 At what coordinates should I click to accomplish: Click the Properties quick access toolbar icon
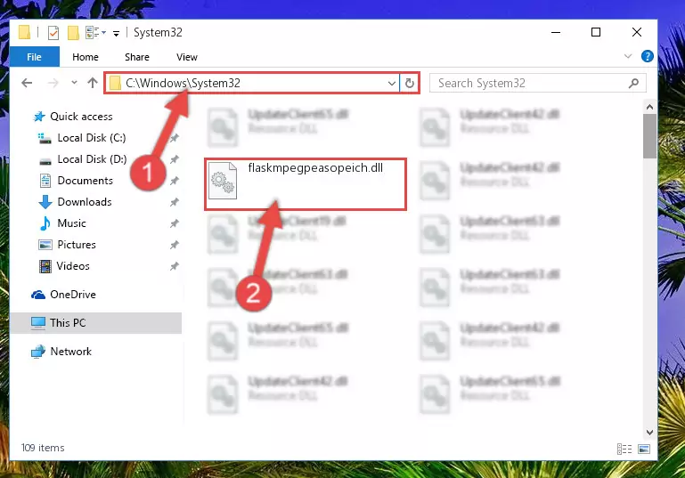[53, 33]
